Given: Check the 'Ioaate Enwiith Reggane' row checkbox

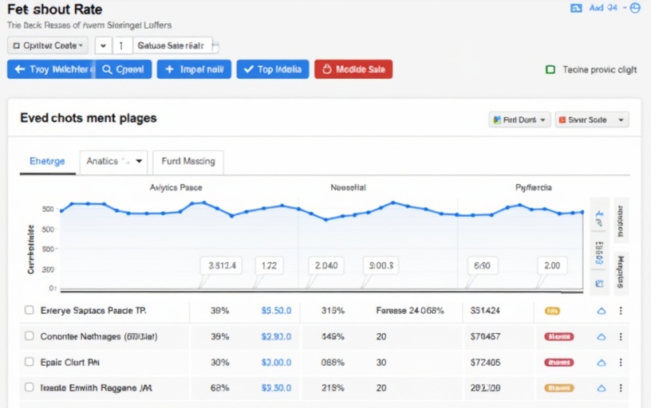Looking at the screenshot, I should [x=29, y=387].
